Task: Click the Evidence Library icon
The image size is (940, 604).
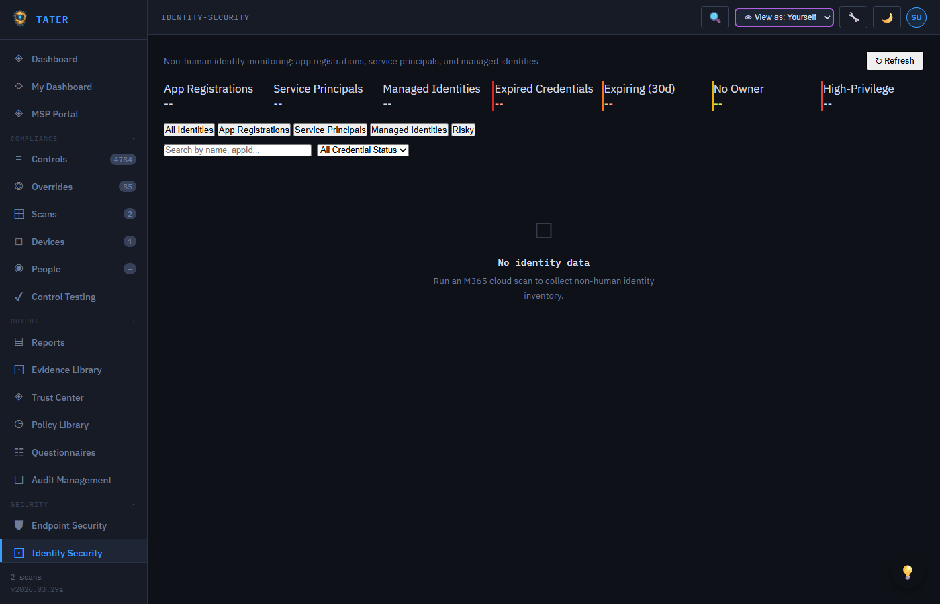Action: [x=19, y=370]
